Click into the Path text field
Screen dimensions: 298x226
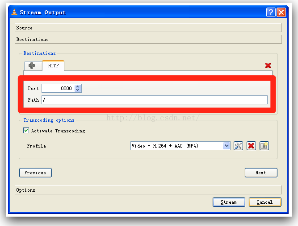pyautogui.click(x=155, y=100)
